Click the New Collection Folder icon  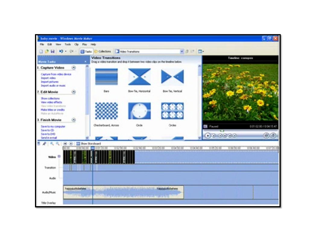tap(192, 52)
